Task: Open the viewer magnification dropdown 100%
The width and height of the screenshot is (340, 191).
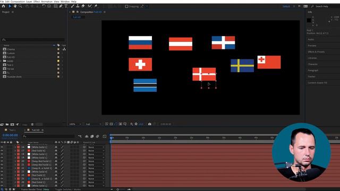Action: [75, 124]
